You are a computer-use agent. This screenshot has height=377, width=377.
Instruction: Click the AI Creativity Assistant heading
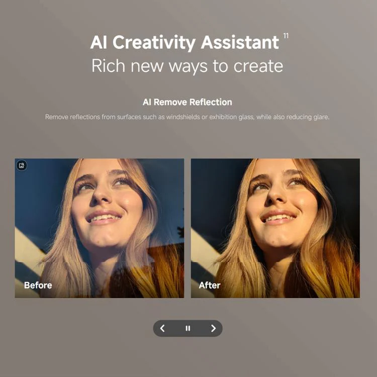click(x=184, y=43)
